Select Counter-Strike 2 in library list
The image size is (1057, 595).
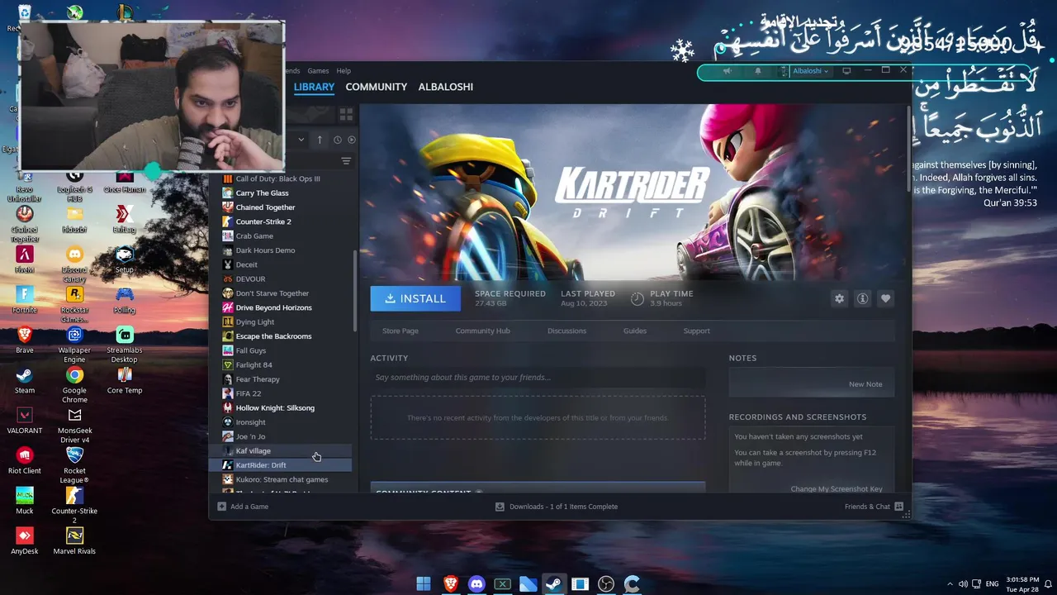(282, 221)
